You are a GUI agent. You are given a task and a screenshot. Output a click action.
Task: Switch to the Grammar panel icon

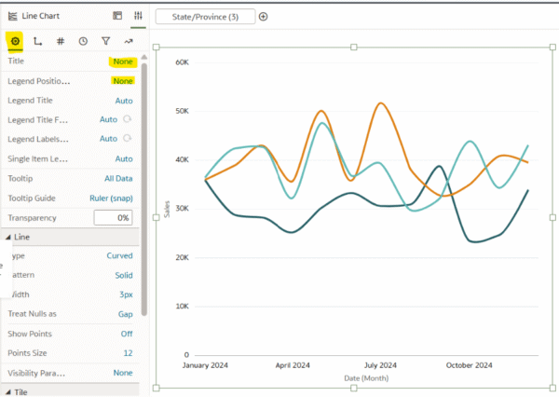pyautogui.click(x=117, y=15)
